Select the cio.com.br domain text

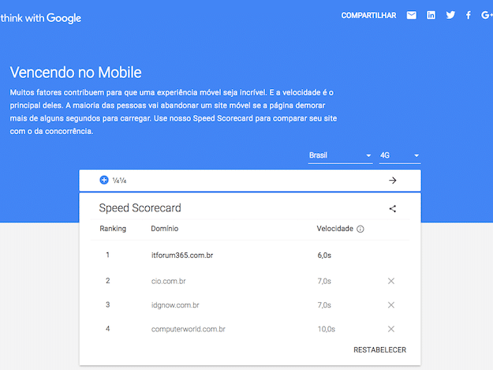click(x=169, y=281)
